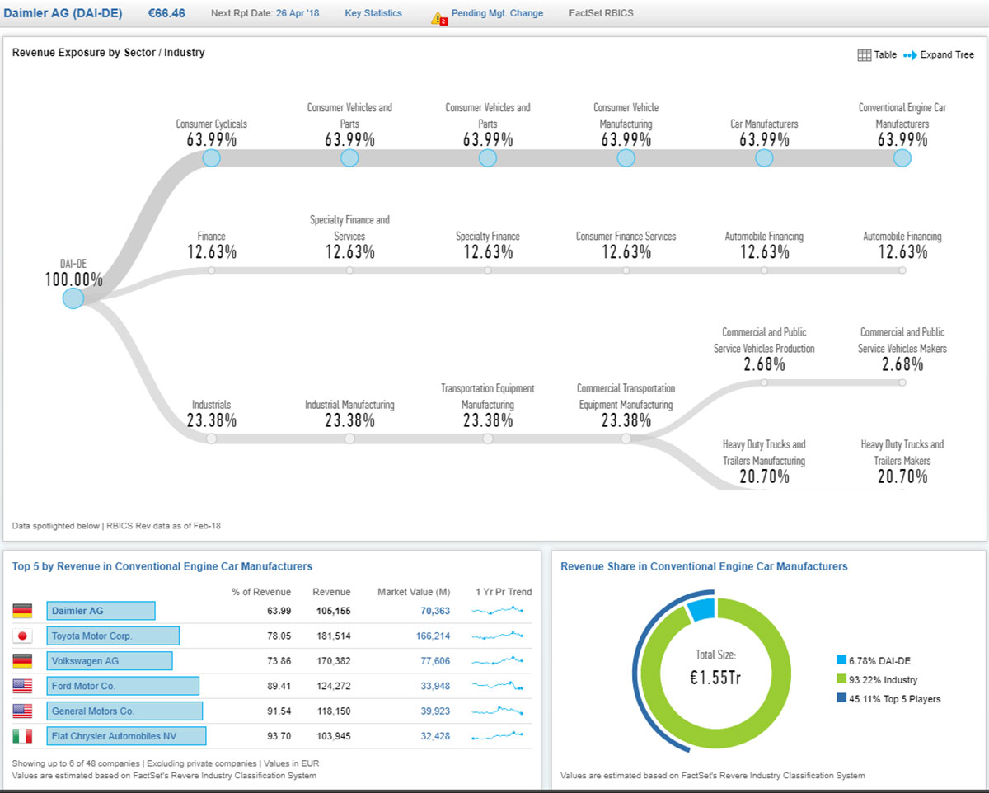
Task: Select the Industrials sector node
Action: click(x=212, y=439)
